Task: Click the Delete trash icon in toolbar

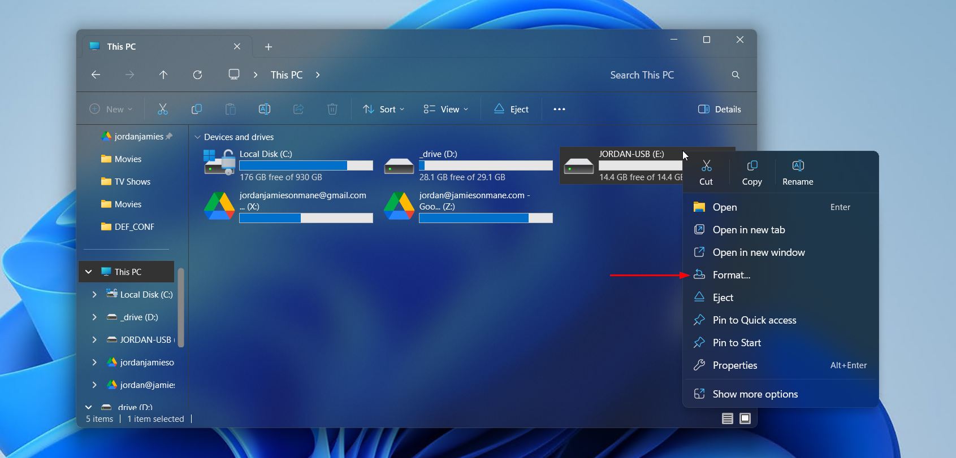Action: tap(332, 109)
